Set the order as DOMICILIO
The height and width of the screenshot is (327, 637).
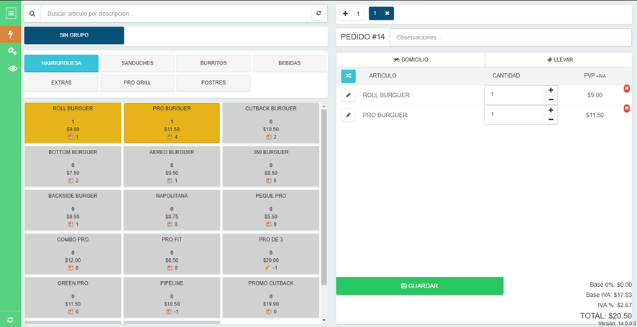411,60
